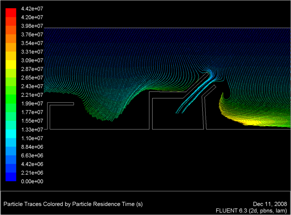291x215 pixels.
Task: Click the cyan legend band near 1.10e+07
Action: point(11,134)
